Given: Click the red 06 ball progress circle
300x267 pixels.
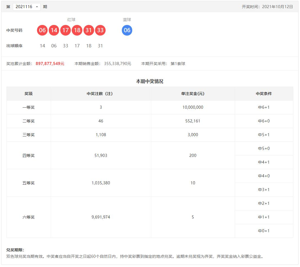Looking at the screenshot, I should pyautogui.click(x=42, y=30).
